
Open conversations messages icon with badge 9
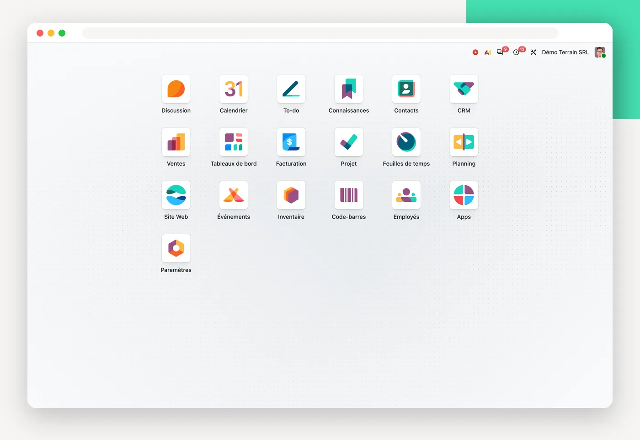(x=500, y=52)
